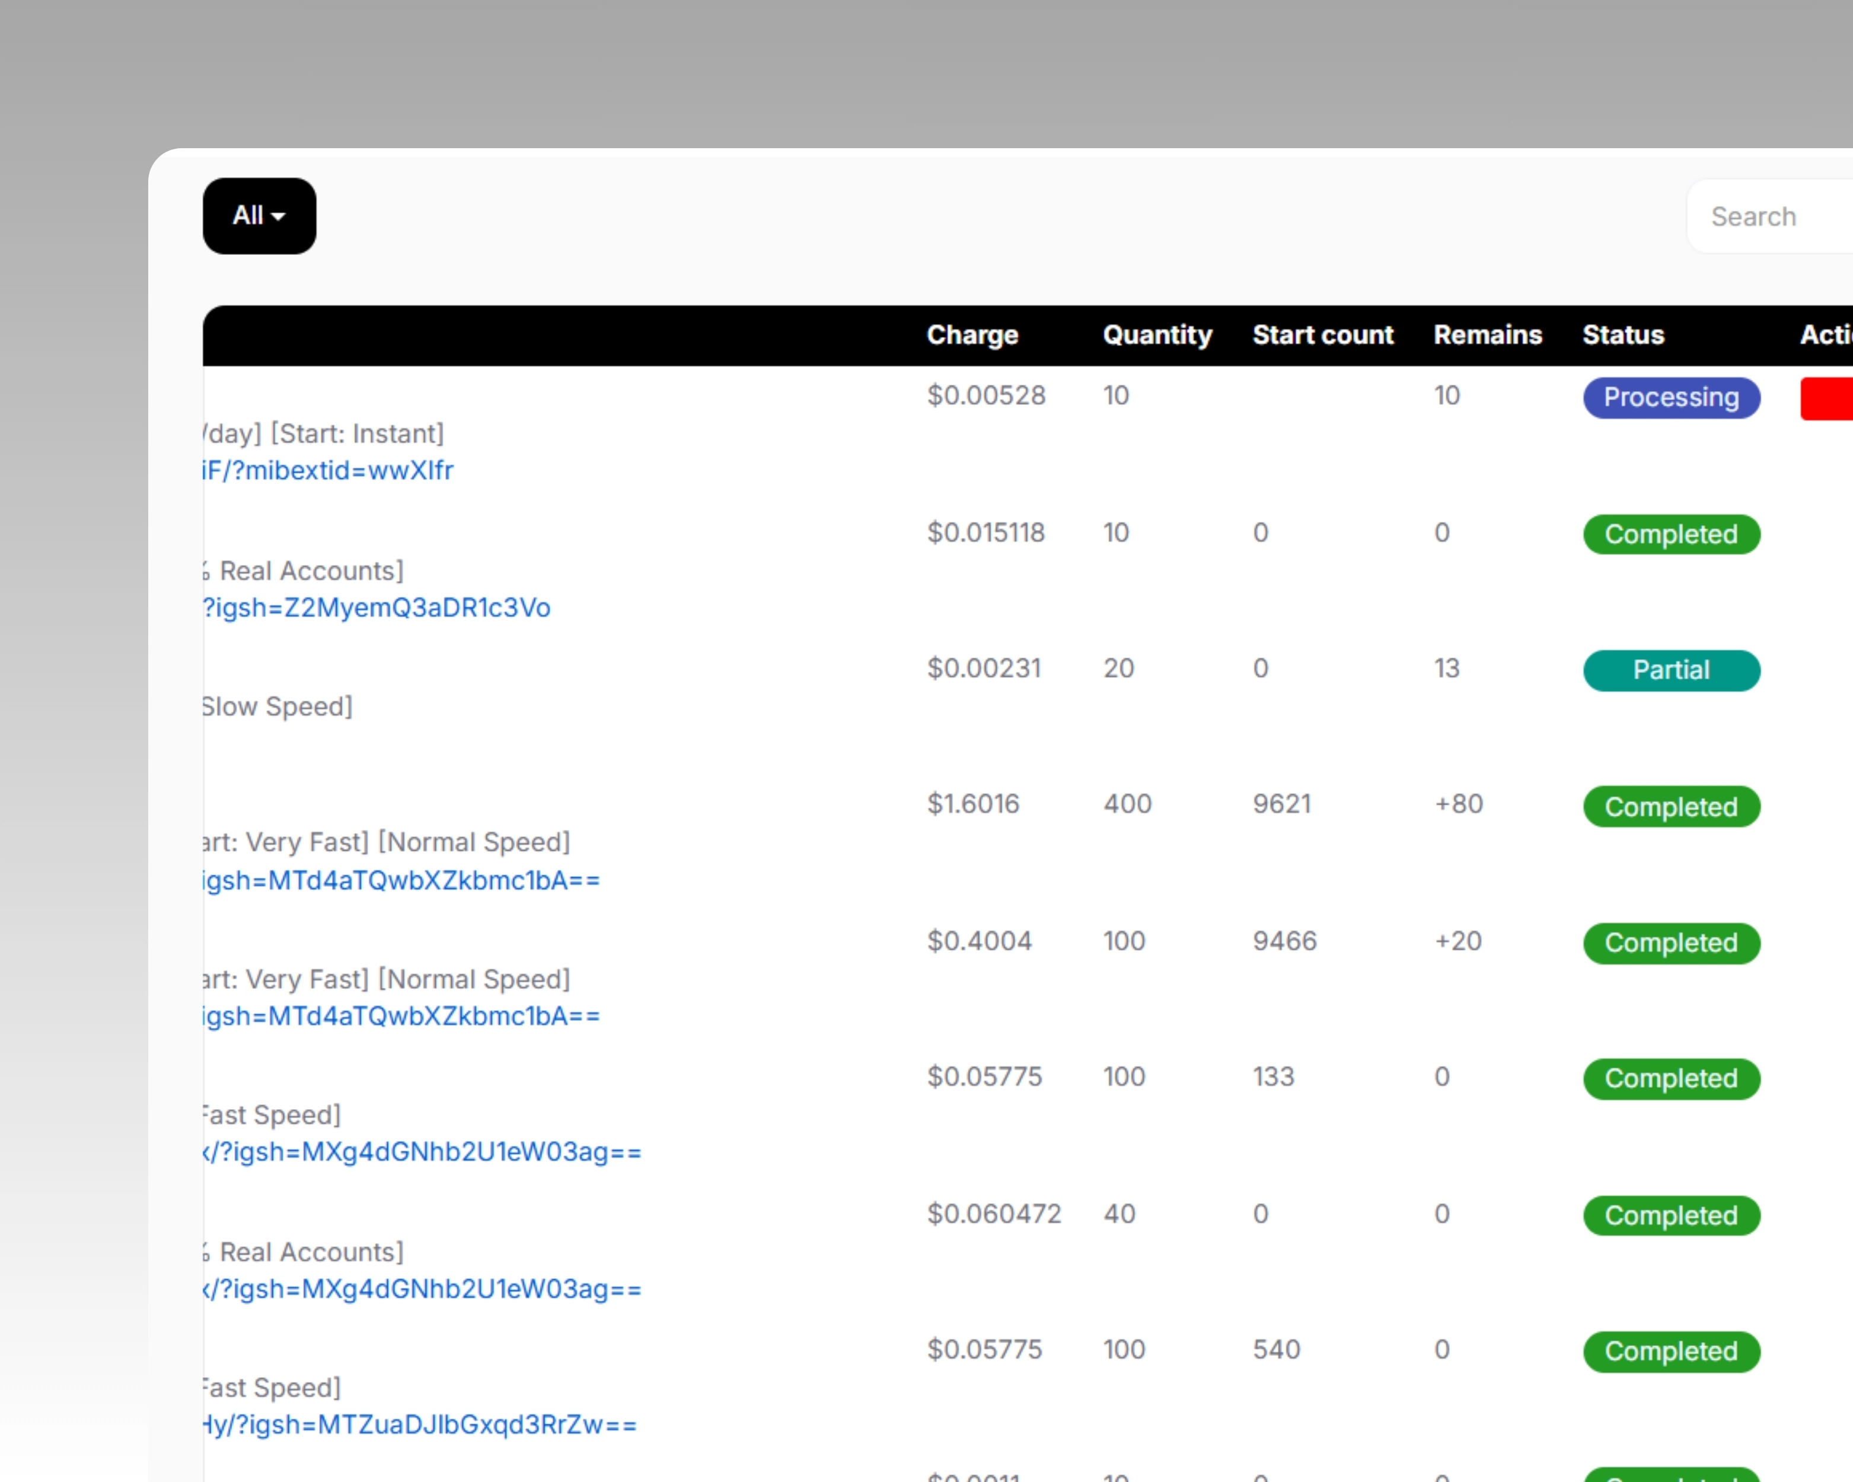This screenshot has width=1853, height=1482.
Task: Open the MXg4dGNhb2U1eW03ag== link under Fast Speed
Action: [x=422, y=1152]
